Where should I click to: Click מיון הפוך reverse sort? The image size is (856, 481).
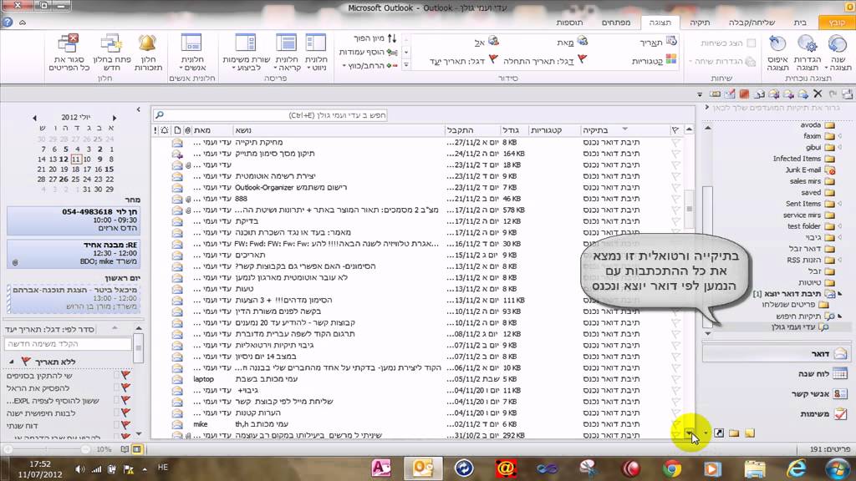pos(375,38)
